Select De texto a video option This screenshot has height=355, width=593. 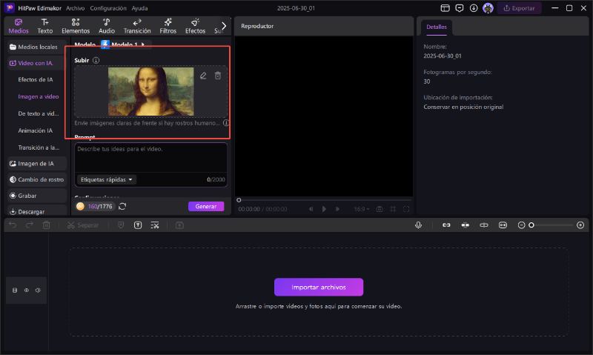[x=39, y=113]
